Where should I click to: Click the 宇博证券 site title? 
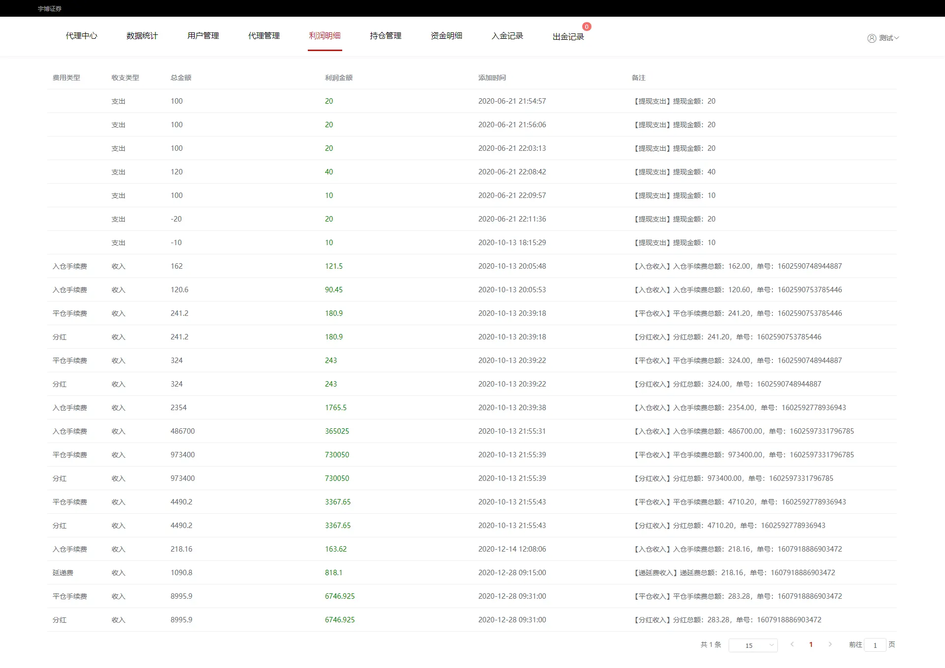click(50, 8)
